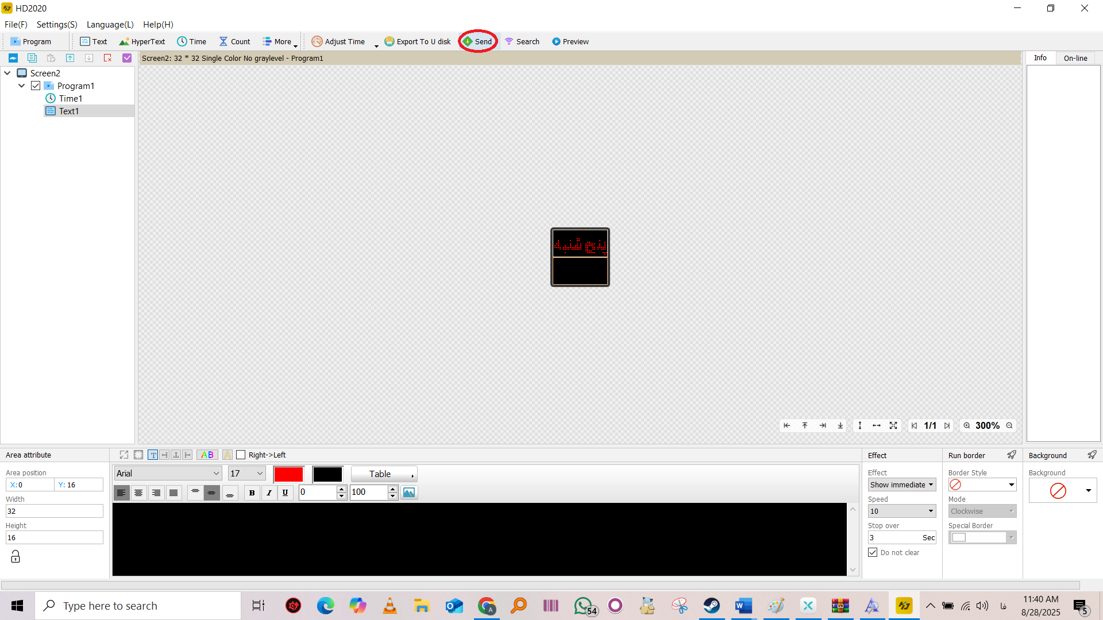Click the HyperText tool

click(x=142, y=41)
